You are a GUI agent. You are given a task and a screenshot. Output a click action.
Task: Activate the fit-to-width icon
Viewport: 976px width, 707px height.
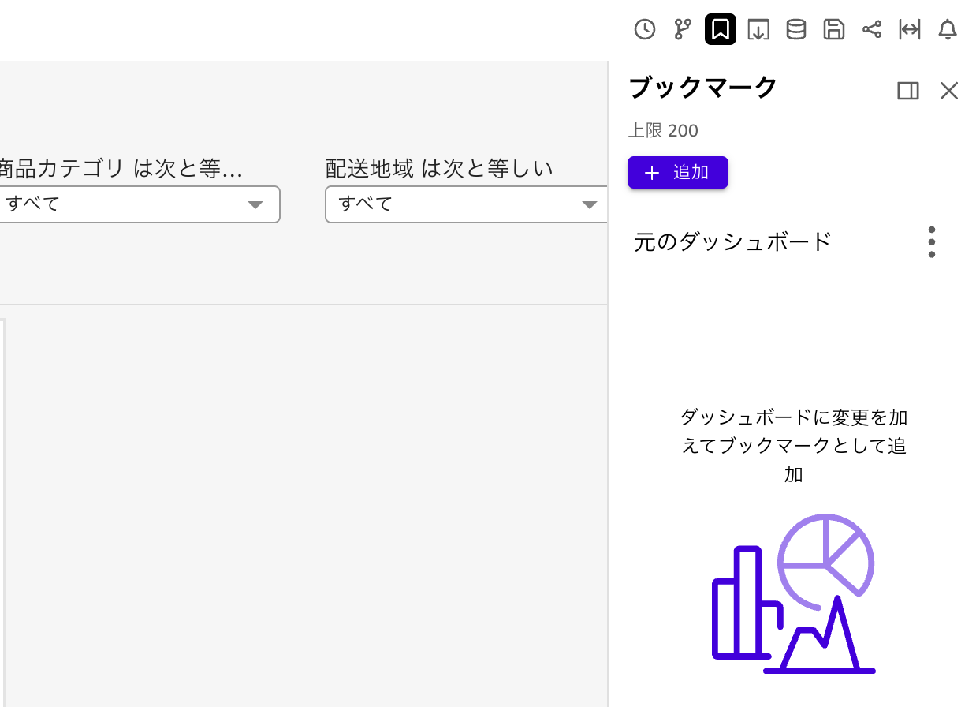(x=909, y=29)
